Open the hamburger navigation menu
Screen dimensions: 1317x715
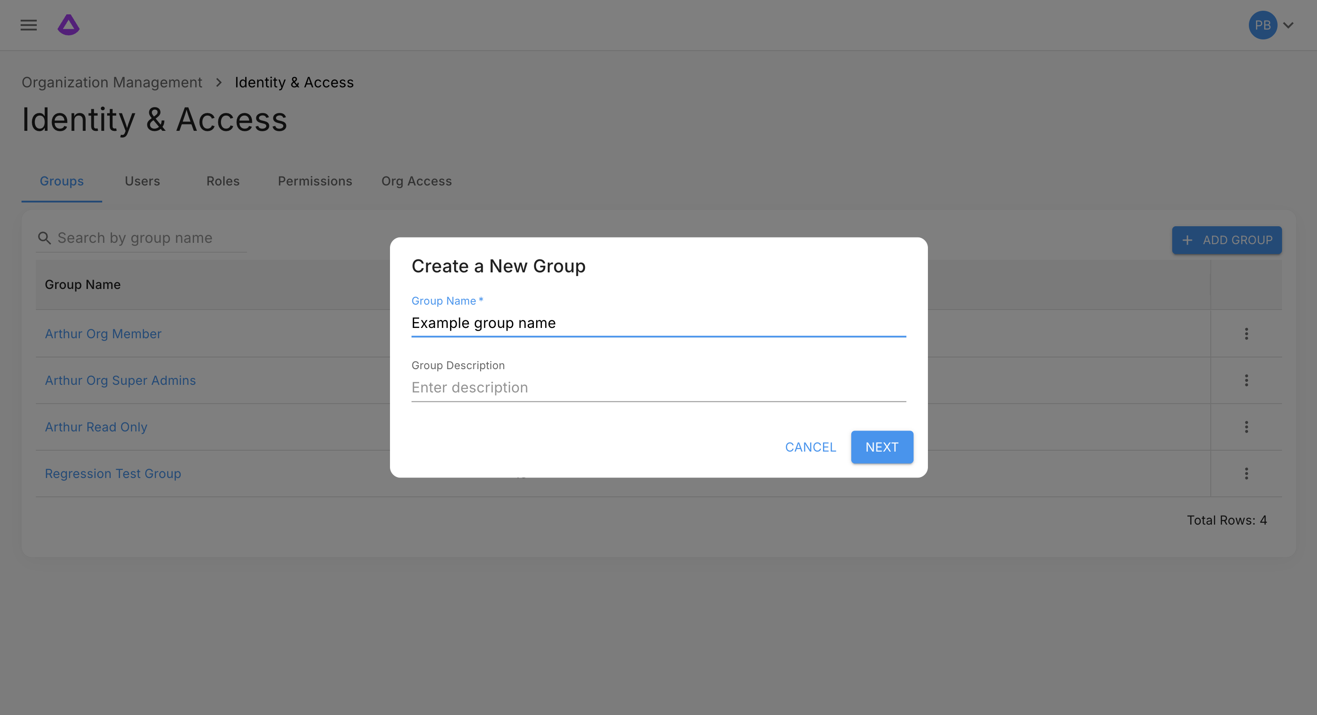(x=29, y=25)
